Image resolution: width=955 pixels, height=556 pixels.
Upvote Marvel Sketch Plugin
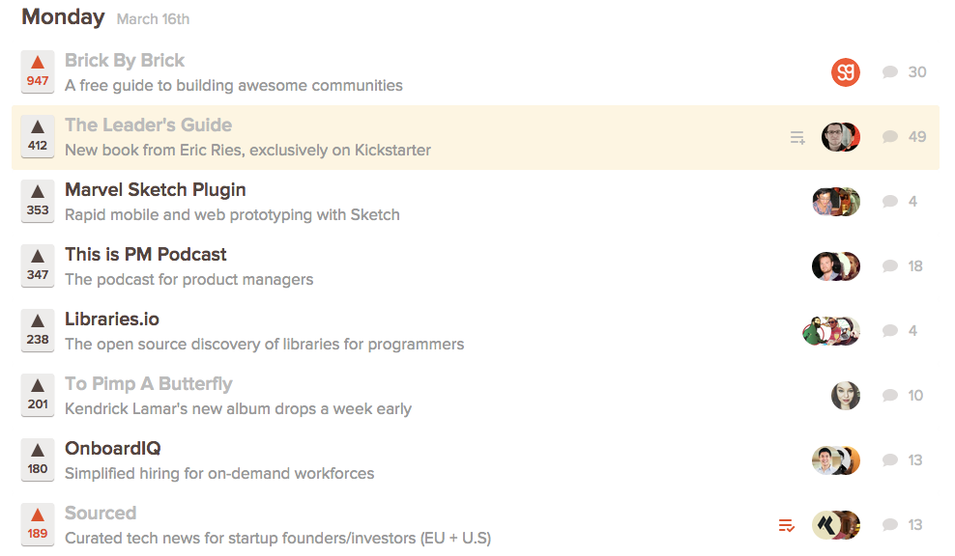pos(38,201)
